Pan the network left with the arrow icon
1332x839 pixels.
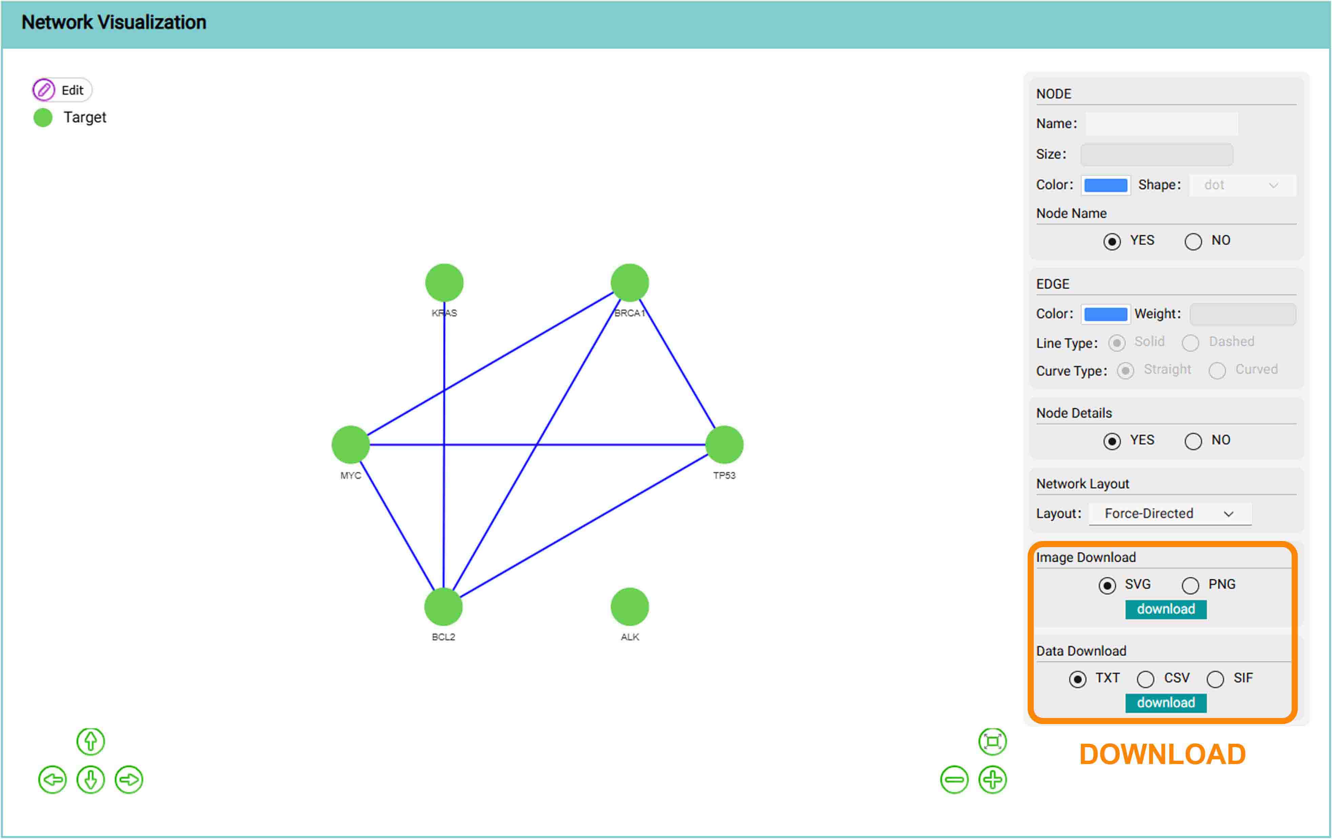tap(53, 780)
